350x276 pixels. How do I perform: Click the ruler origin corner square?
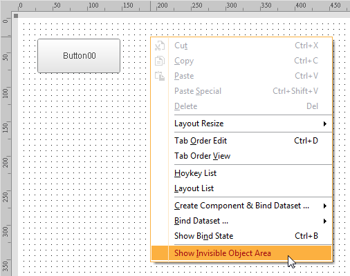[16, 16]
